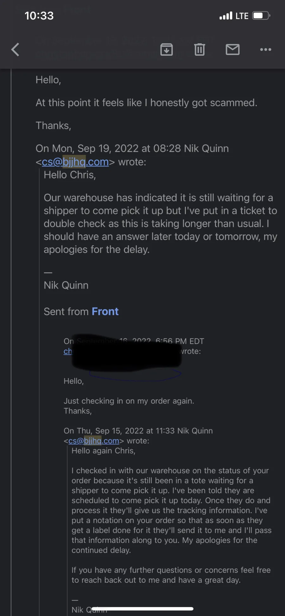The image size is (285, 616).
Task: Open cs@bjjhq.com link in Sep 15 reply
Action: [x=94, y=441]
